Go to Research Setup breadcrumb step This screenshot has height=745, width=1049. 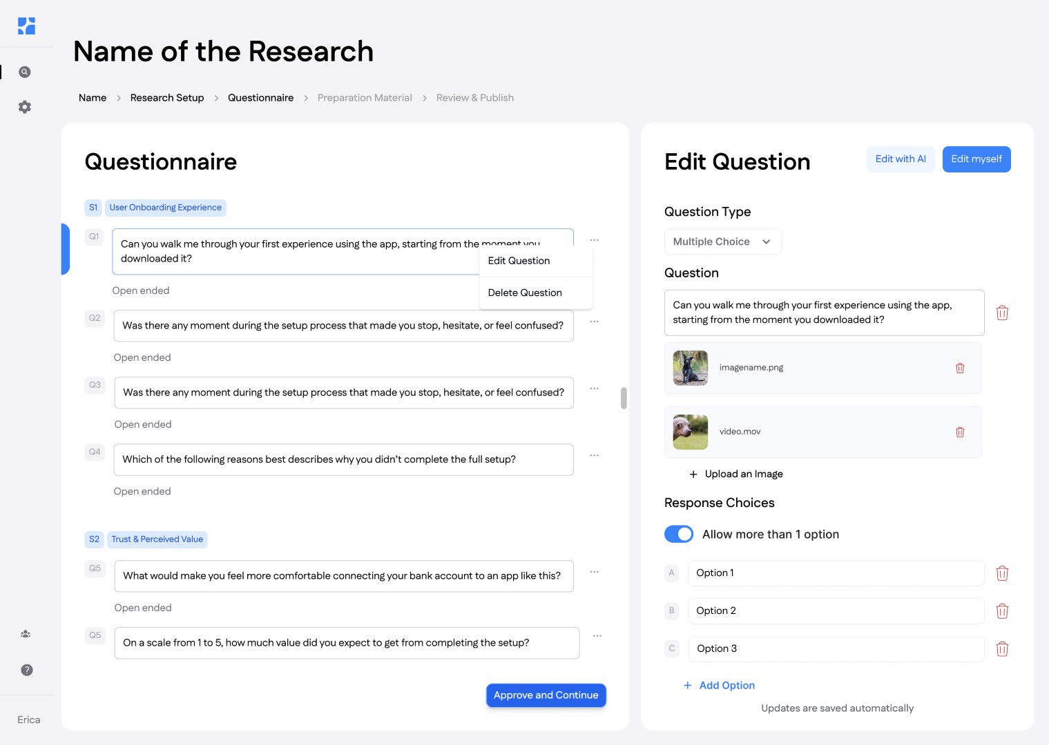coord(167,98)
